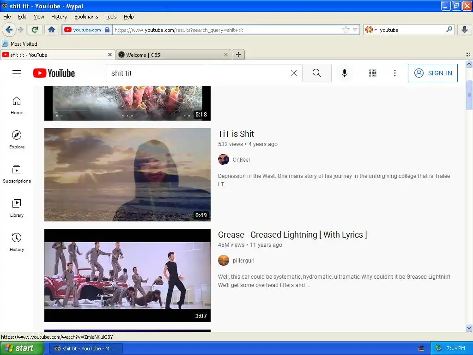Click the vertical scrollbar thumb
473x355 pixels.
click(469, 95)
